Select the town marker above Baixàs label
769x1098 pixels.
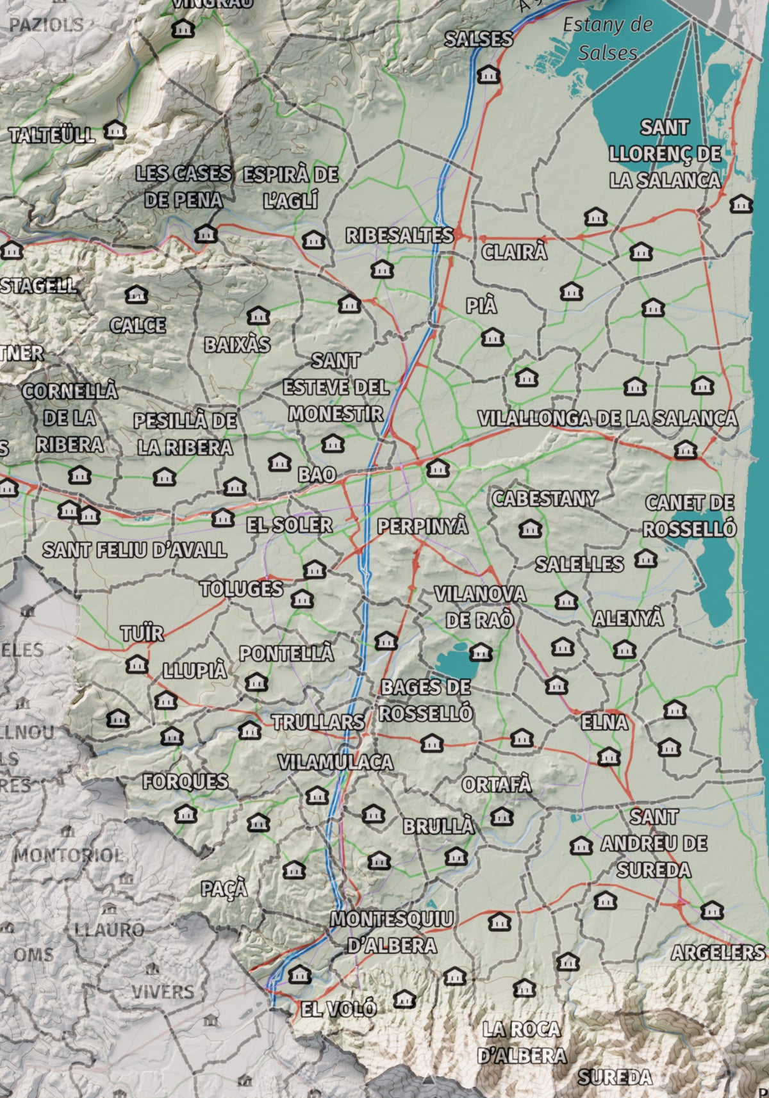point(258,316)
